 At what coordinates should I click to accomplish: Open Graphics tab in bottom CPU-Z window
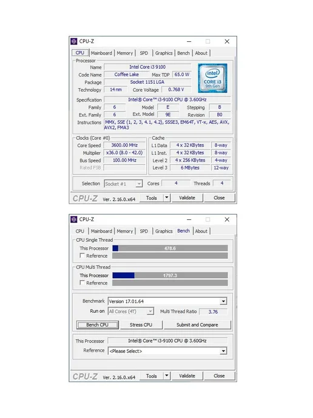pyautogui.click(x=164, y=231)
